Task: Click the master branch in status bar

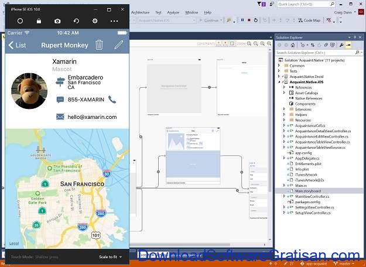Action: [x=344, y=264]
